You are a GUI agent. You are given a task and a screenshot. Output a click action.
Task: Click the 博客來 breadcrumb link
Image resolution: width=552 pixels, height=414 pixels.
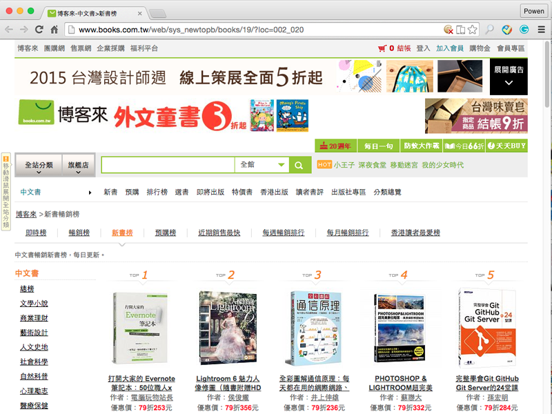pyautogui.click(x=26, y=214)
